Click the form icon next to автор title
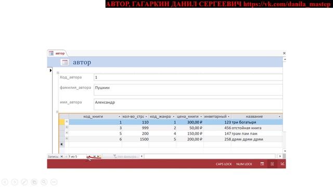The image size is (333, 187). [65, 62]
